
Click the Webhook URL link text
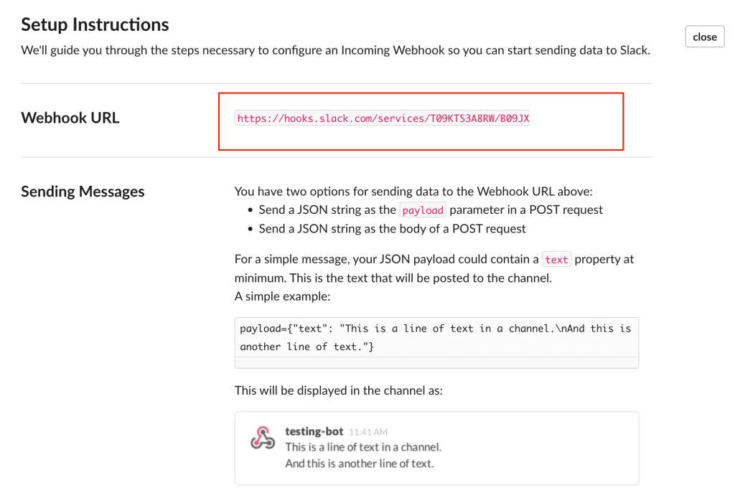(x=382, y=118)
